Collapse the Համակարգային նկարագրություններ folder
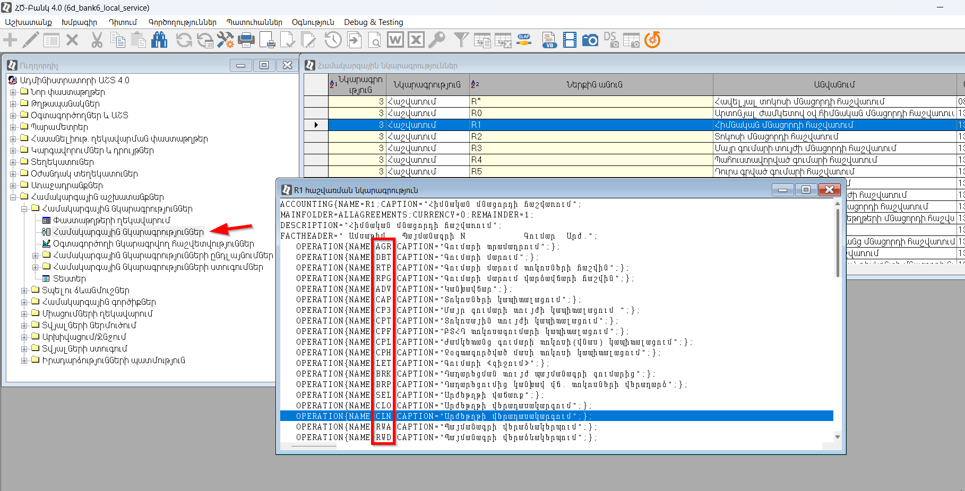This screenshot has height=491, width=965. [24, 209]
